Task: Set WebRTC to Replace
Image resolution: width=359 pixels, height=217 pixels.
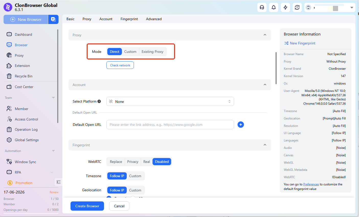Action: click(x=116, y=162)
